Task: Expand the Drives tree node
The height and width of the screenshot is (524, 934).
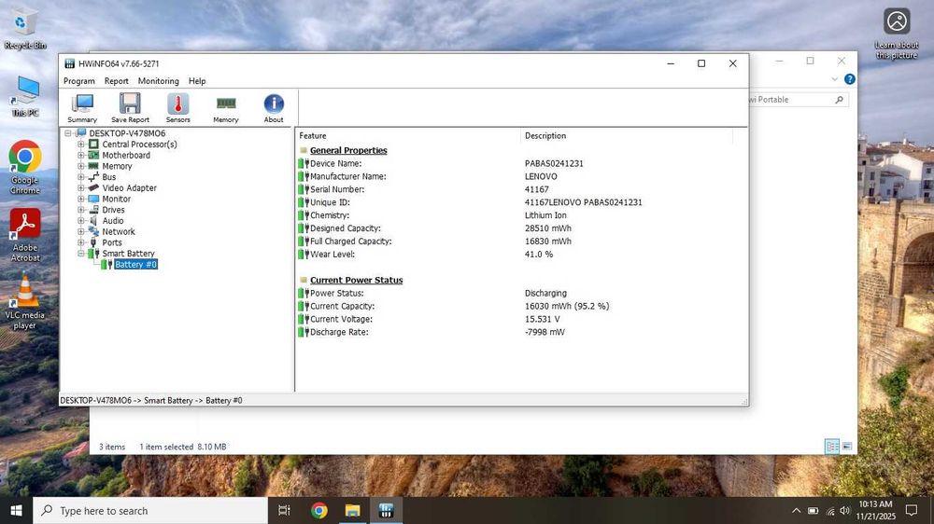Action: [81, 210]
